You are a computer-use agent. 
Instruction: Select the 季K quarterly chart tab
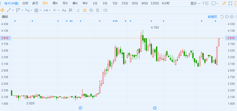[75, 3]
